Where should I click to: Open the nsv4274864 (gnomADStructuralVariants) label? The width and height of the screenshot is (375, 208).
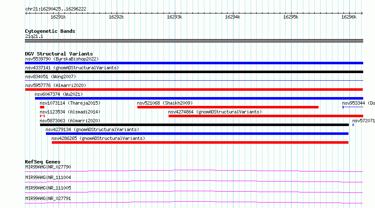coord(215,112)
